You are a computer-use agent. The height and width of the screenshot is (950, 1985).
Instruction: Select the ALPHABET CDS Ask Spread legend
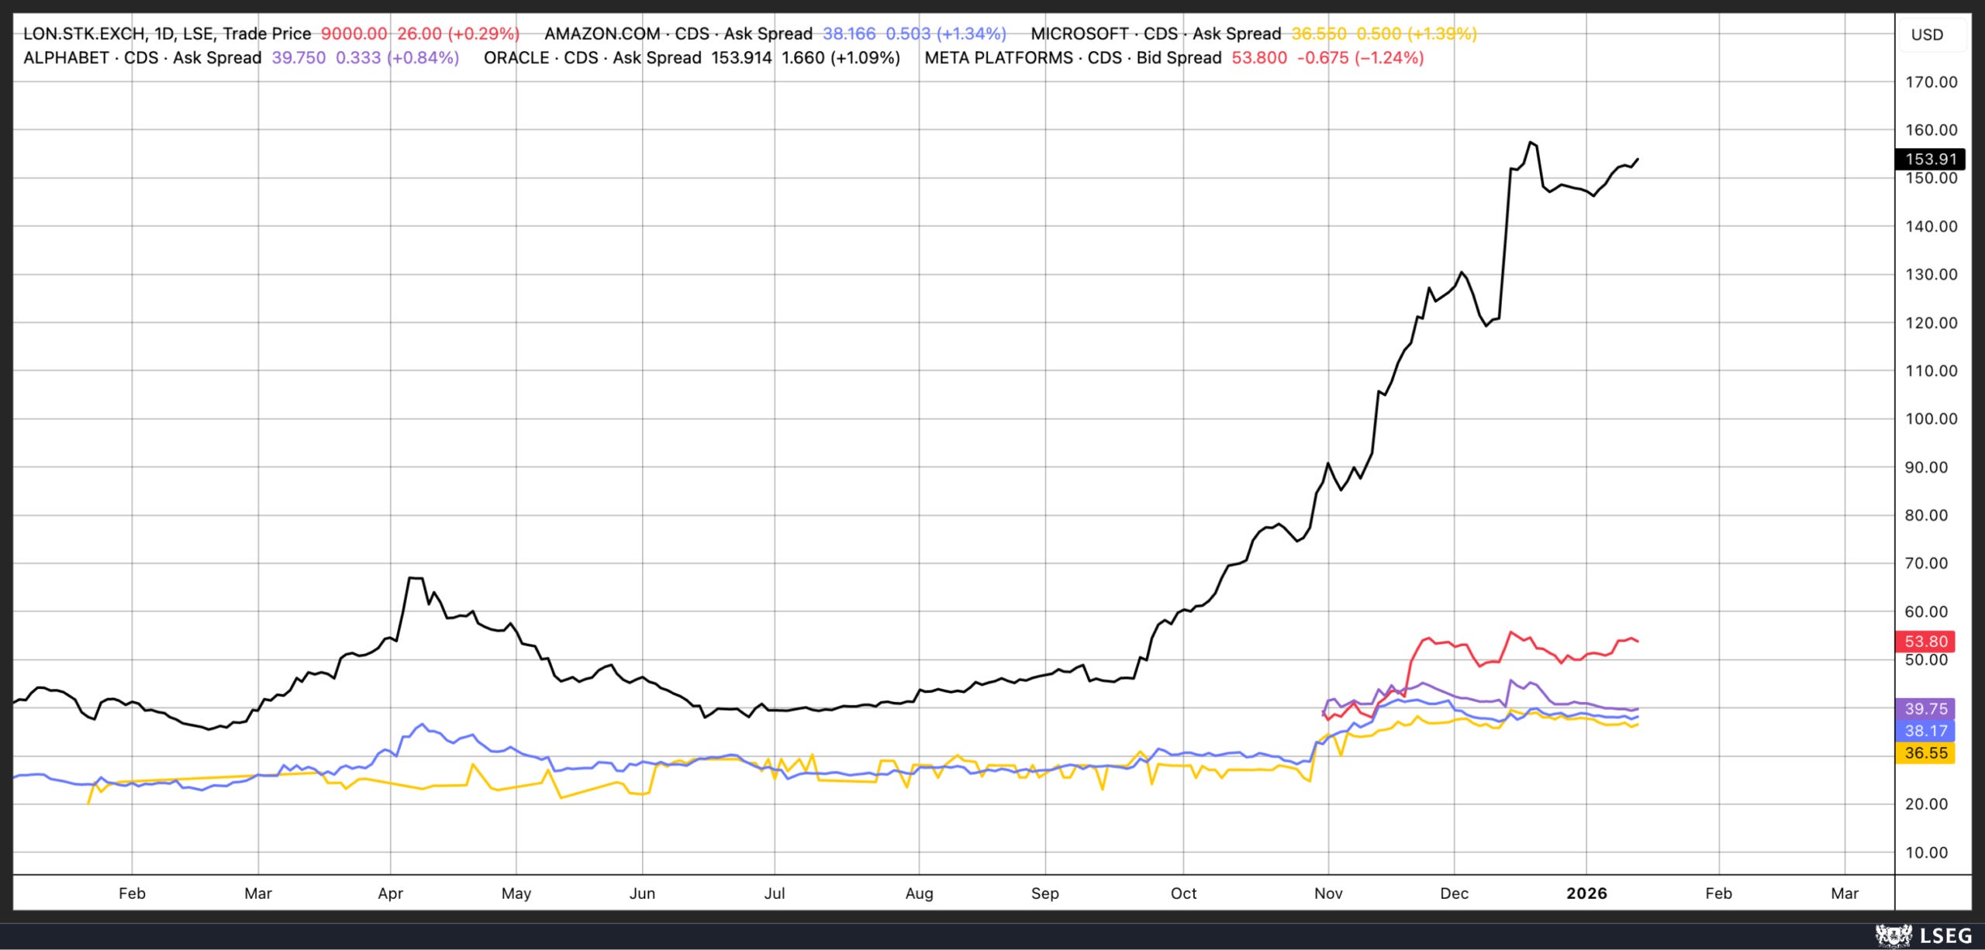[x=143, y=58]
